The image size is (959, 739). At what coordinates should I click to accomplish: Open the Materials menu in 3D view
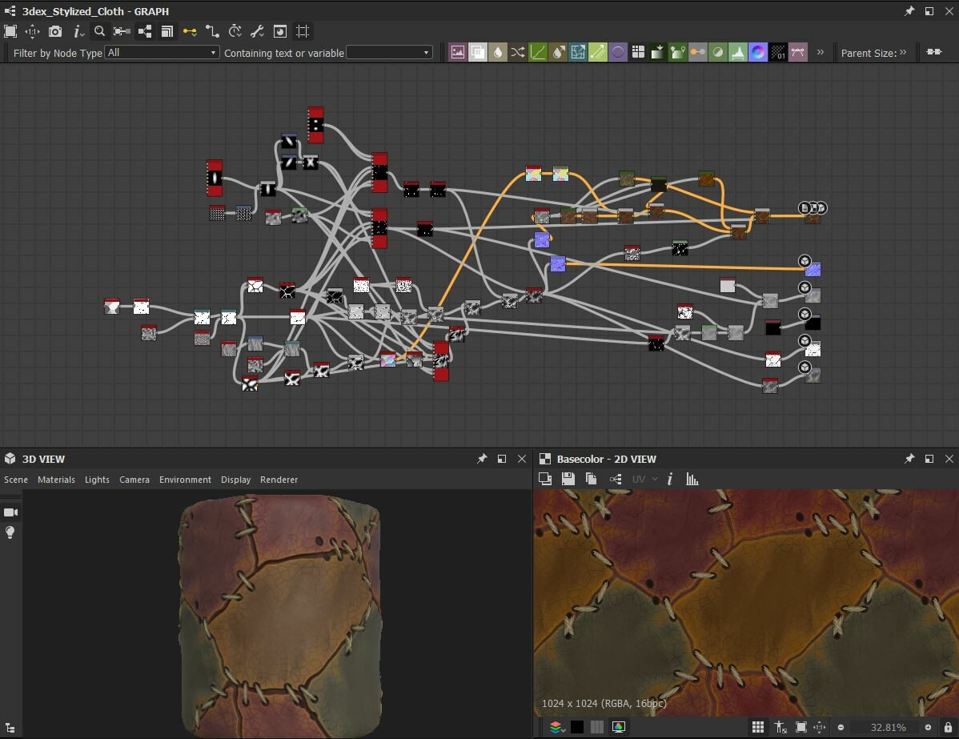pyautogui.click(x=56, y=480)
